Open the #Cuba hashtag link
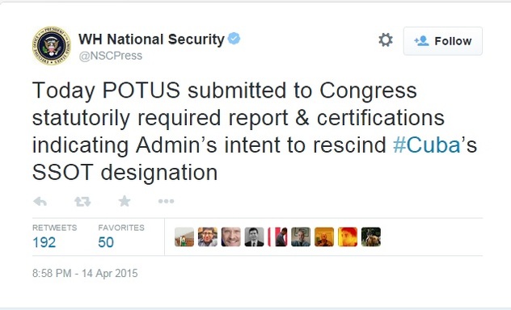Viewport: 511px width, 310px height. (x=427, y=145)
